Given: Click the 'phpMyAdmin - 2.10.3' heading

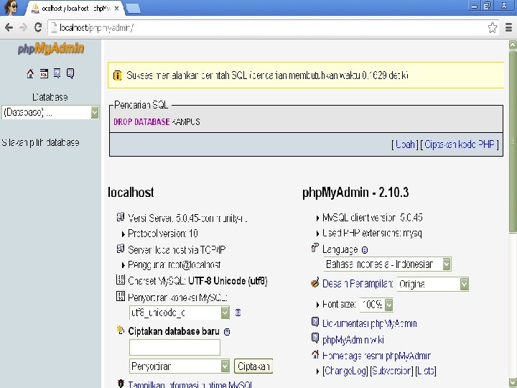Looking at the screenshot, I should pyautogui.click(x=355, y=193).
